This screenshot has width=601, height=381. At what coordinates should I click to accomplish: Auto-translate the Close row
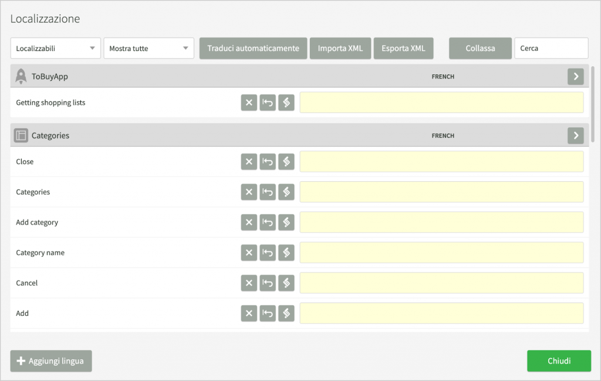[x=286, y=162]
